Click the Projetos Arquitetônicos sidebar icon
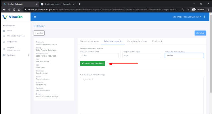212x114 pixels. (x=4, y=49)
